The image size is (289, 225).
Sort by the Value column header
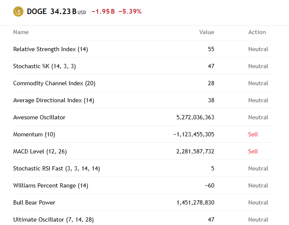[207, 32]
